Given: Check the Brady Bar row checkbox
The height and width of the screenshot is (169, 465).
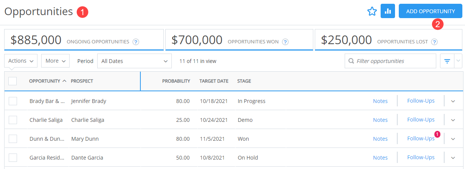Looking at the screenshot, I should click(x=13, y=101).
